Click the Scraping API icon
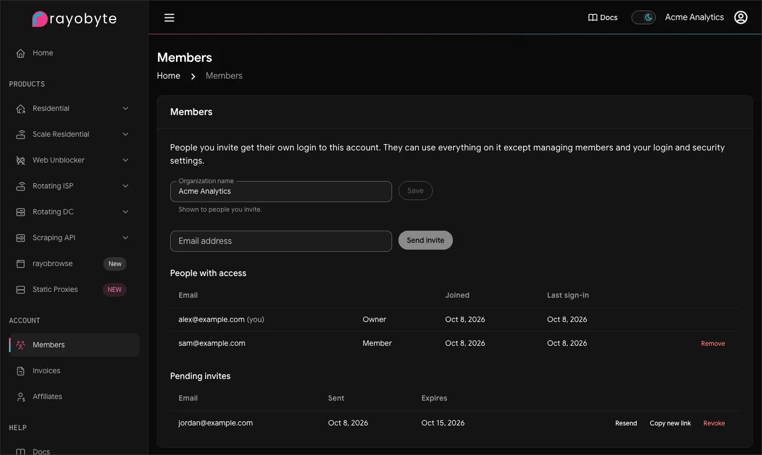Screen dimensions: 762x455 click(x=21, y=238)
